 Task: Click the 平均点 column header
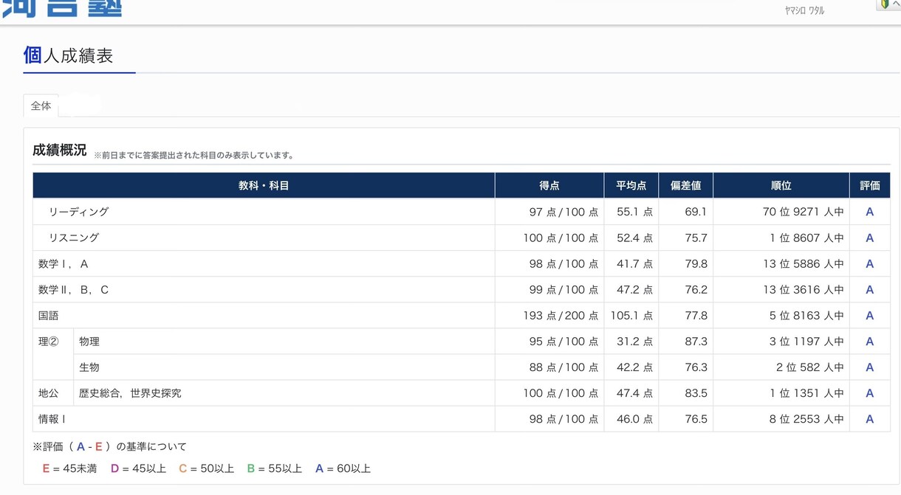coord(631,186)
